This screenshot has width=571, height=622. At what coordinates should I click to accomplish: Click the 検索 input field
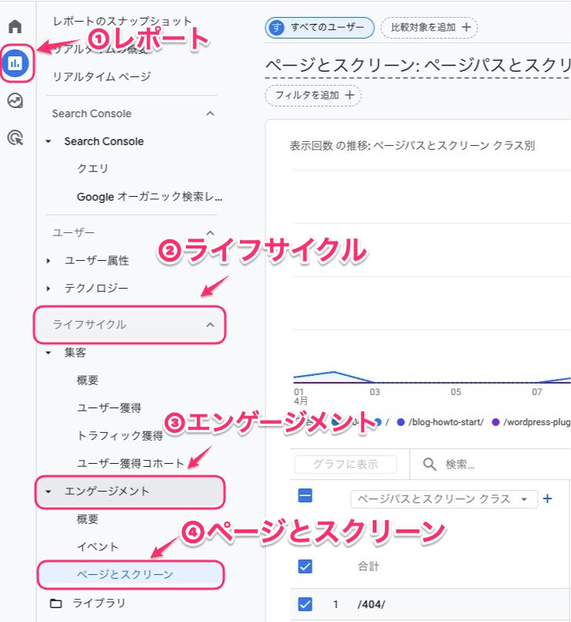click(x=494, y=465)
